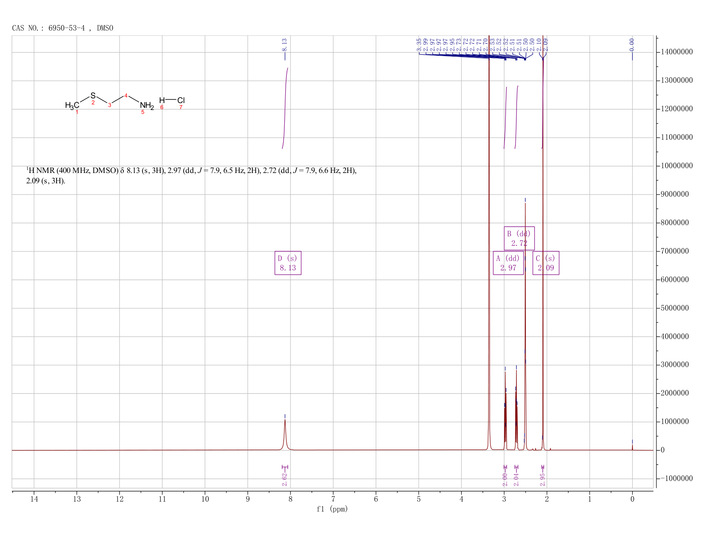Select the 2.62 integral value below baseline
This screenshot has width=712, height=550.
(x=285, y=479)
